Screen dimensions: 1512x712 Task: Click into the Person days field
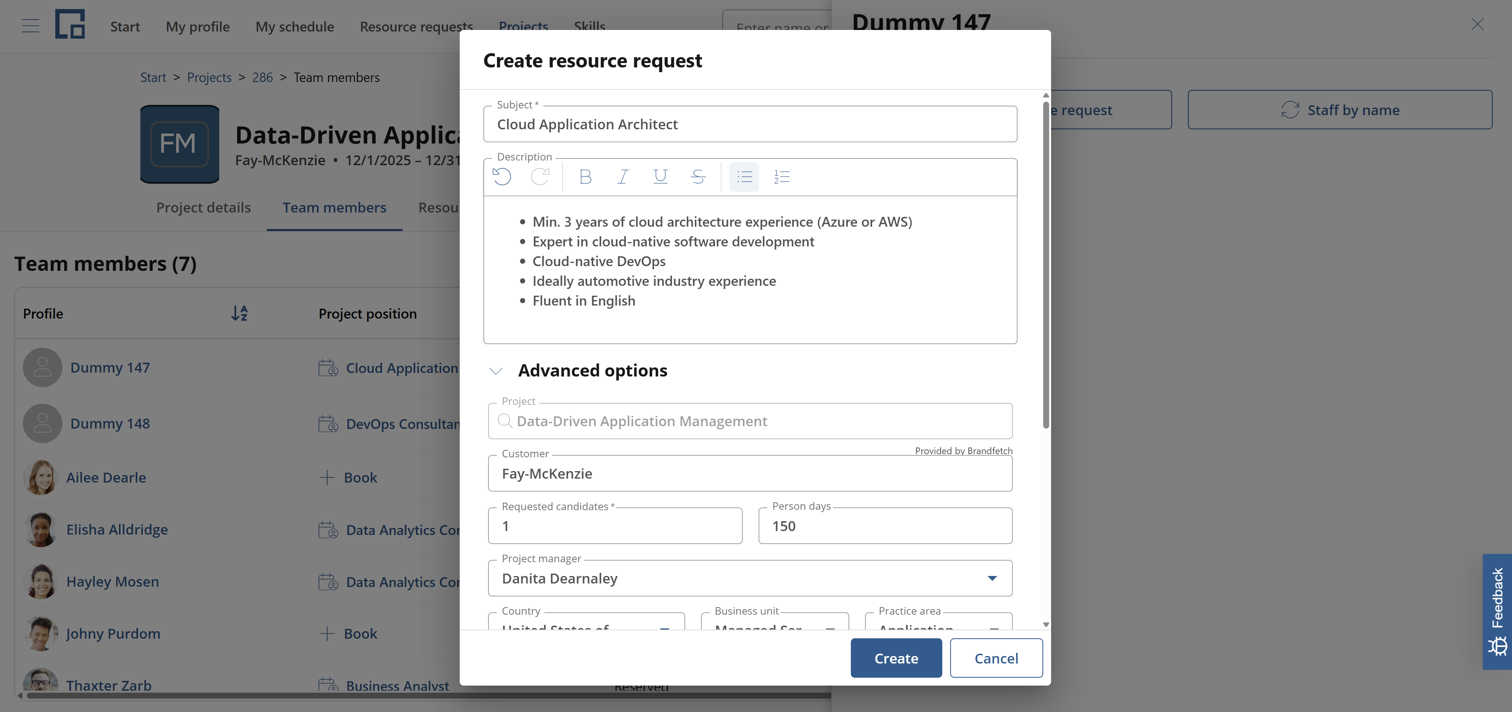pyautogui.click(x=885, y=526)
